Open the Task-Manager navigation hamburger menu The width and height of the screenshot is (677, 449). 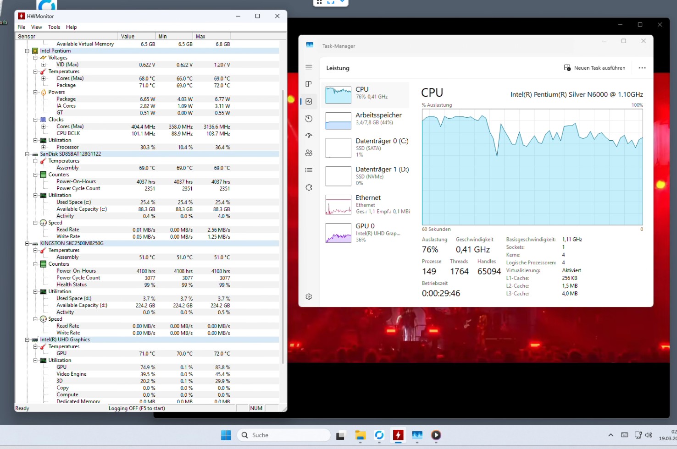[x=309, y=67]
